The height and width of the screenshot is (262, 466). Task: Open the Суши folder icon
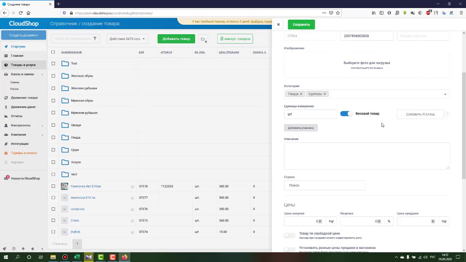(65, 150)
